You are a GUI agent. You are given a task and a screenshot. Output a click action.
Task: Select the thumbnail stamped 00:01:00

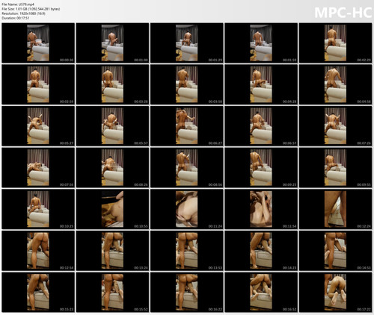pyautogui.click(x=112, y=43)
